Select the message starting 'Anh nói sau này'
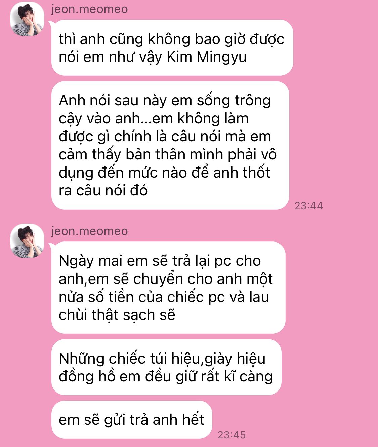The height and width of the screenshot is (447, 378). tap(170, 145)
